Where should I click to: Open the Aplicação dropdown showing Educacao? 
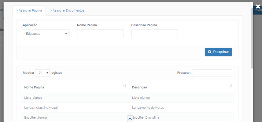(46, 34)
